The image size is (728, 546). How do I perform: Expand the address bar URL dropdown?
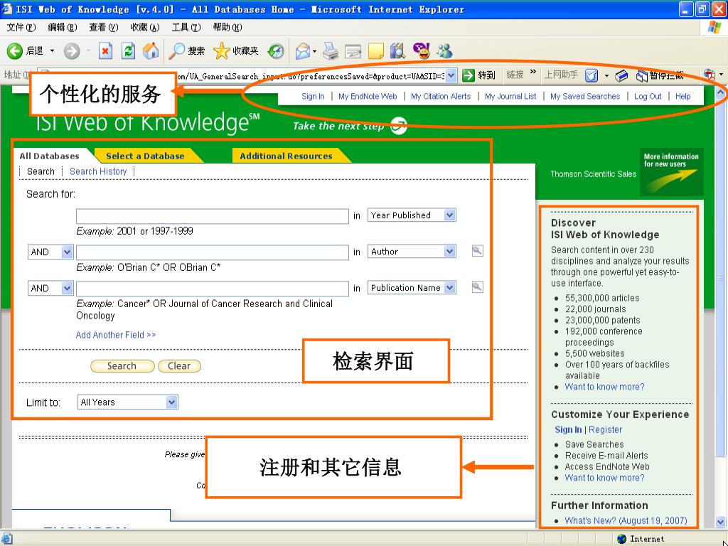click(451, 75)
